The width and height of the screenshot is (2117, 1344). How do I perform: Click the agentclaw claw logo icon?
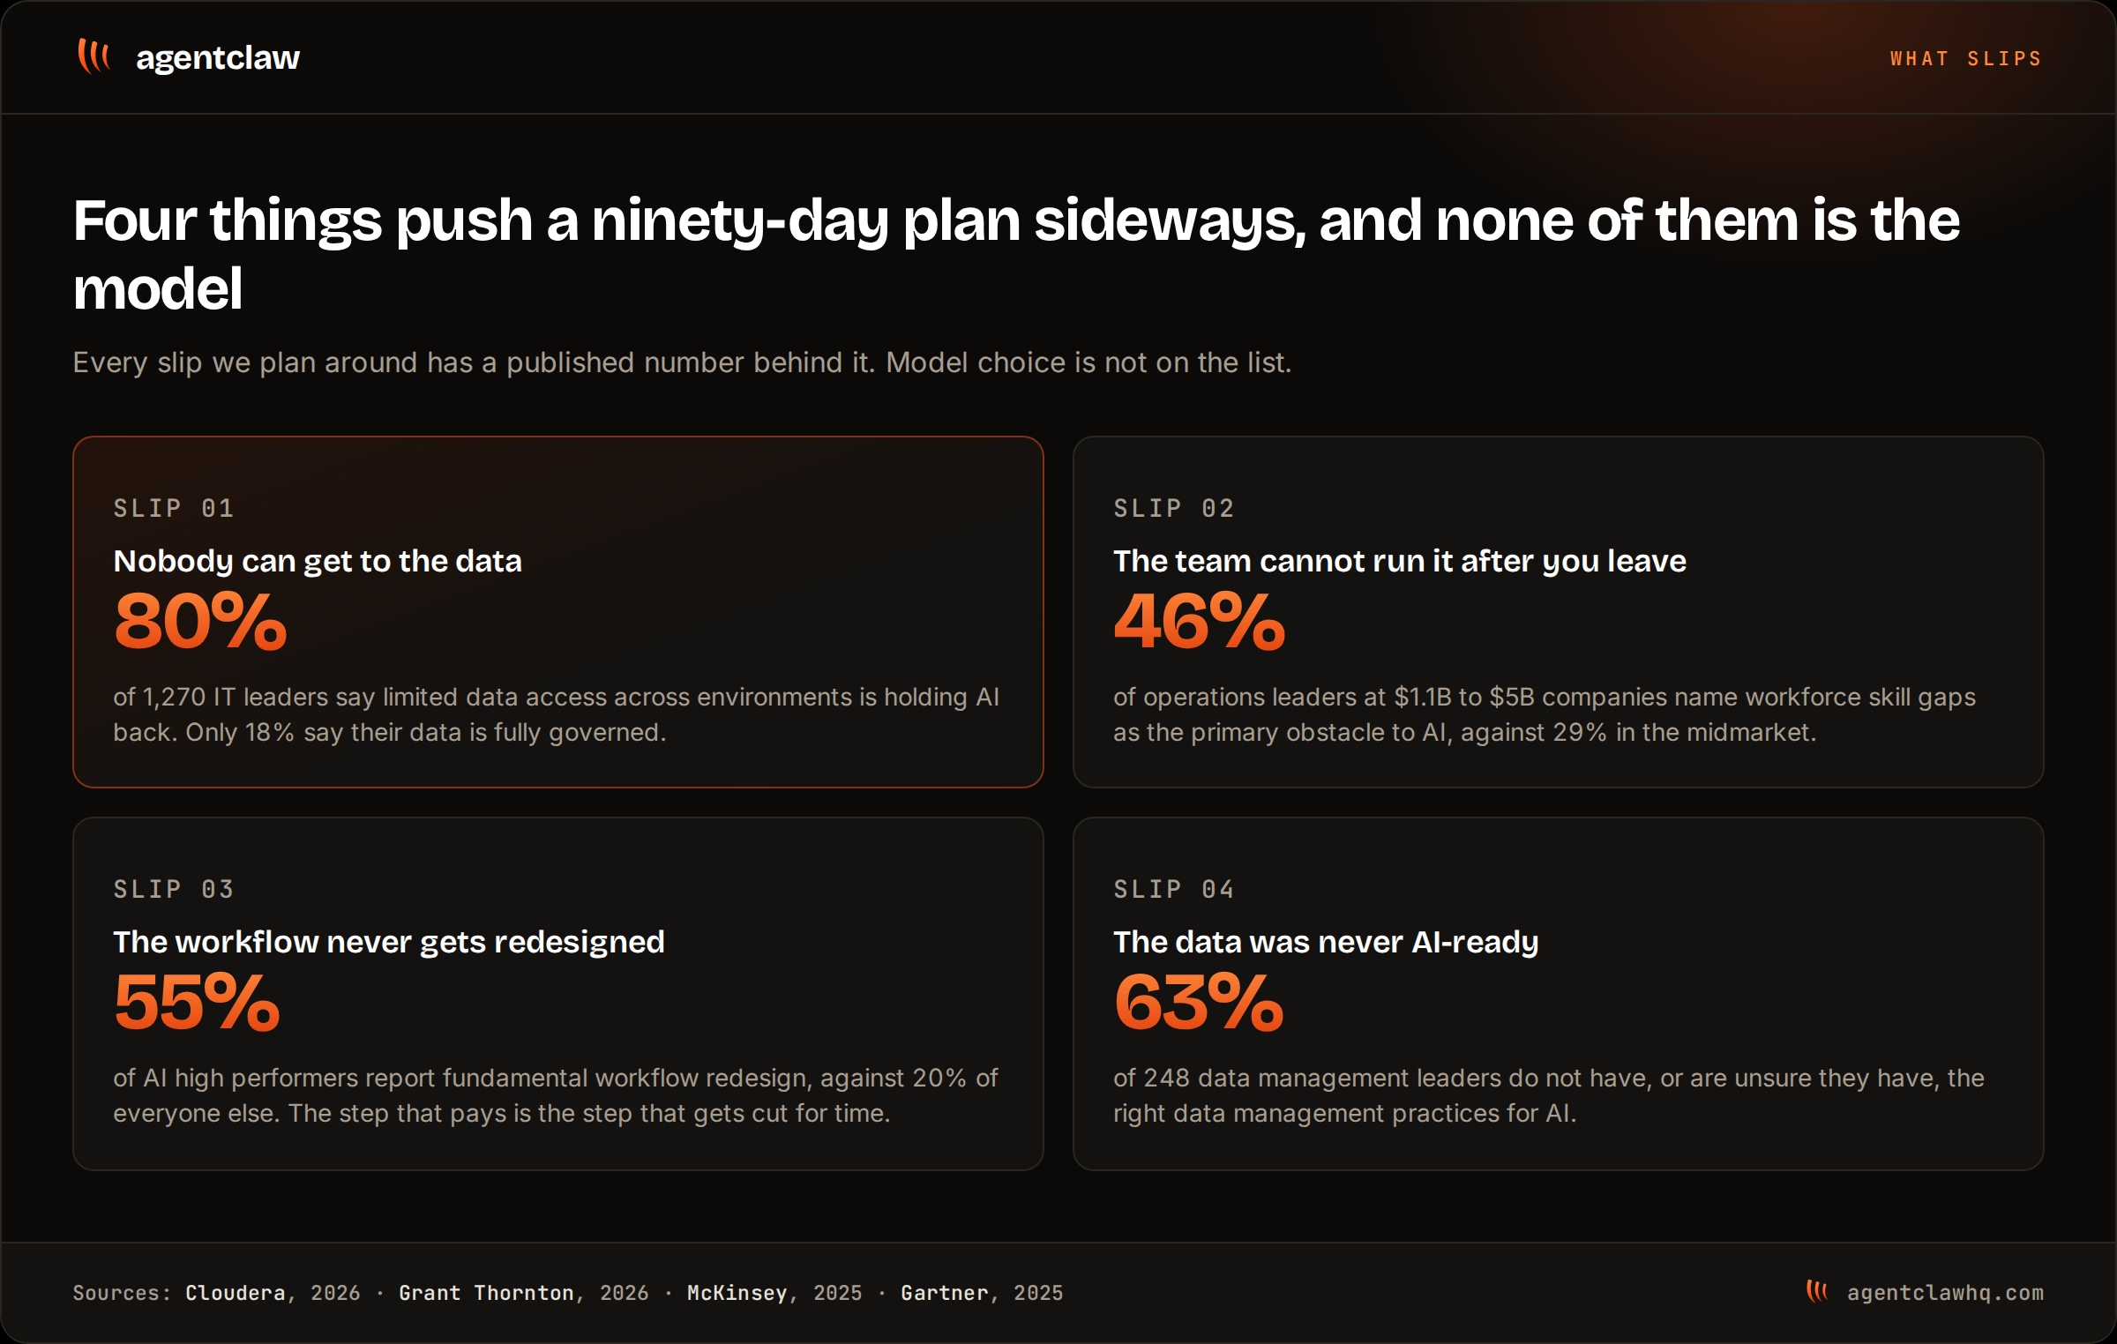pos(94,56)
